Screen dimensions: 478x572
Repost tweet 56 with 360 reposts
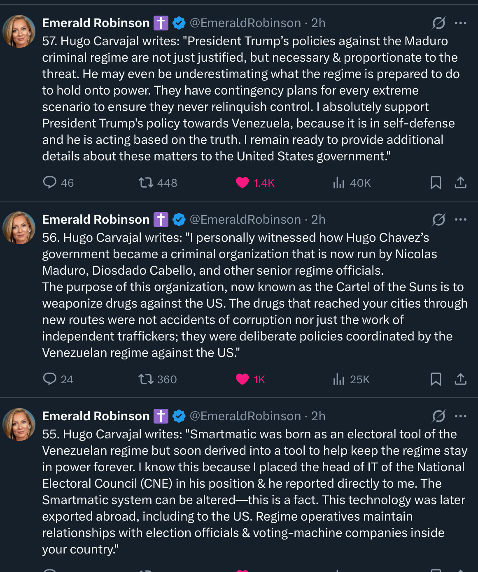[x=146, y=379]
